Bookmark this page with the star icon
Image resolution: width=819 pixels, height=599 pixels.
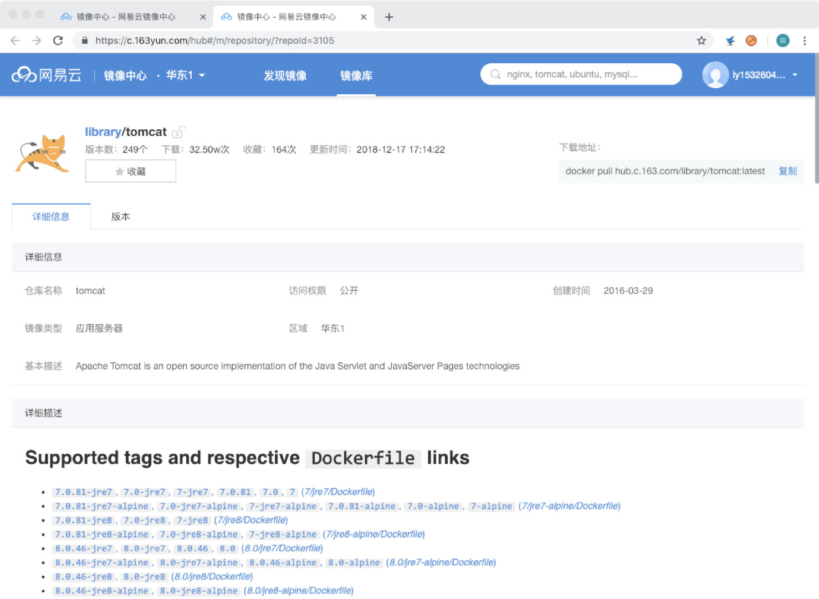tap(702, 40)
